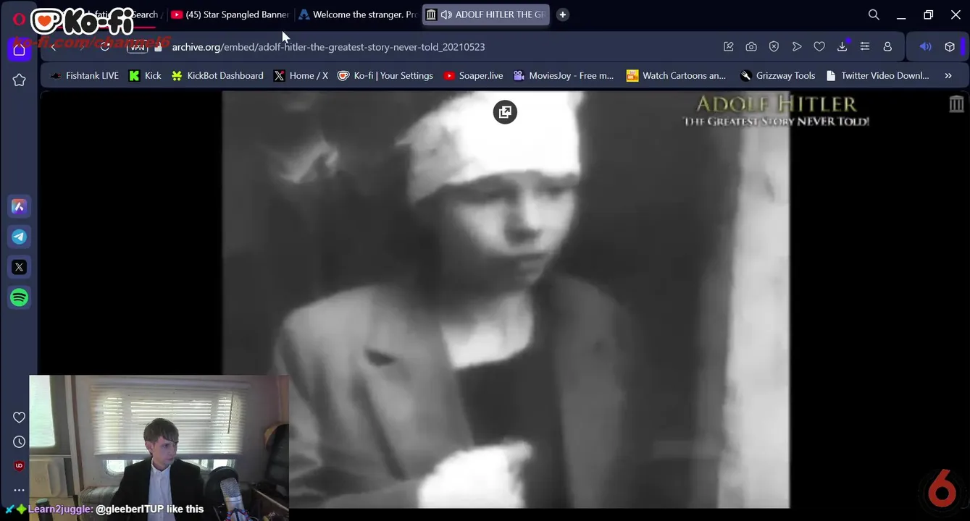Click the padlock site info icon

click(159, 47)
